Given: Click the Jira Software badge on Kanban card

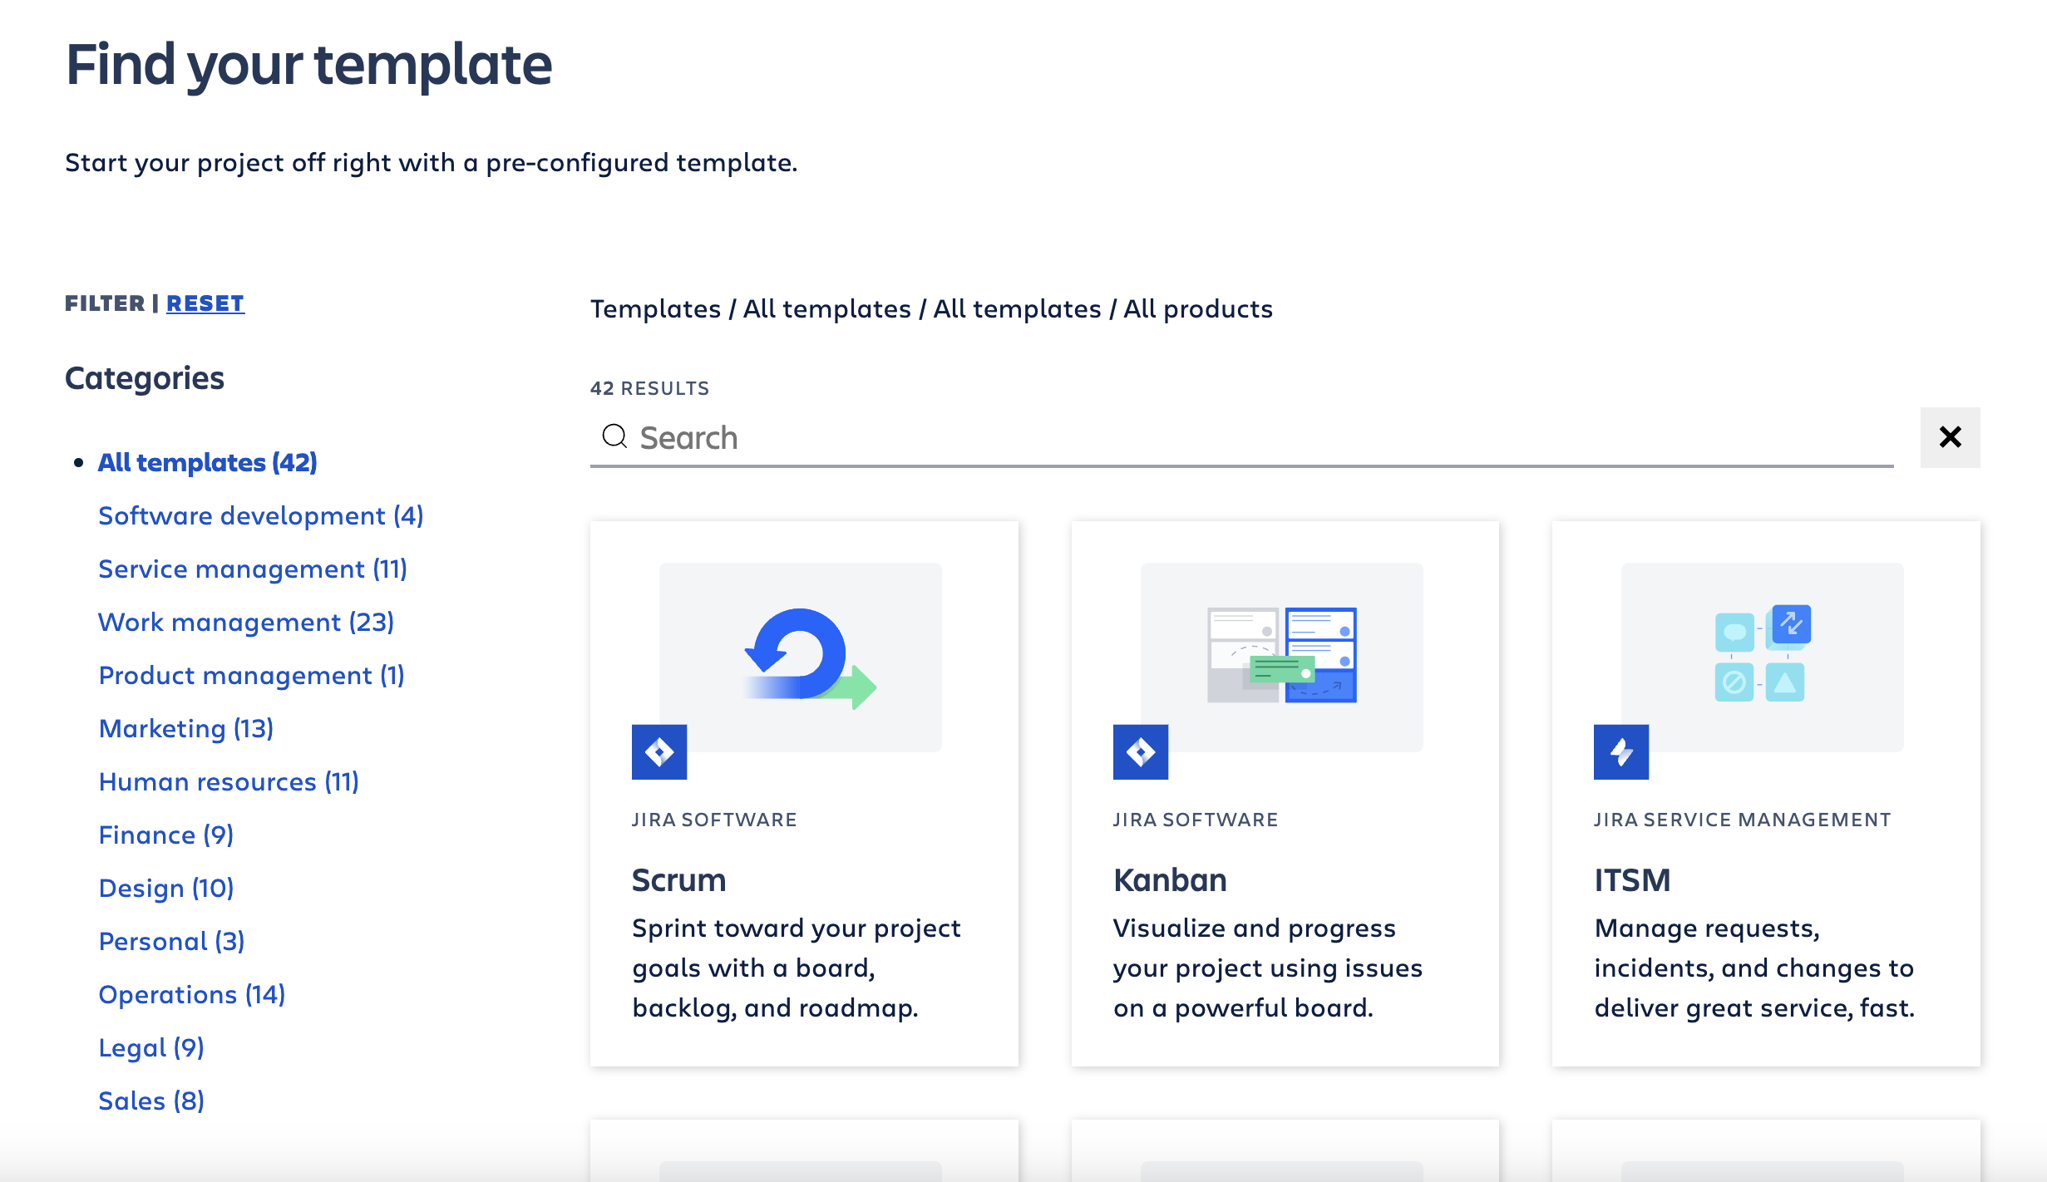Looking at the screenshot, I should pyautogui.click(x=1140, y=751).
